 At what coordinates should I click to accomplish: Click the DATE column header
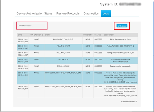coord(20,35)
